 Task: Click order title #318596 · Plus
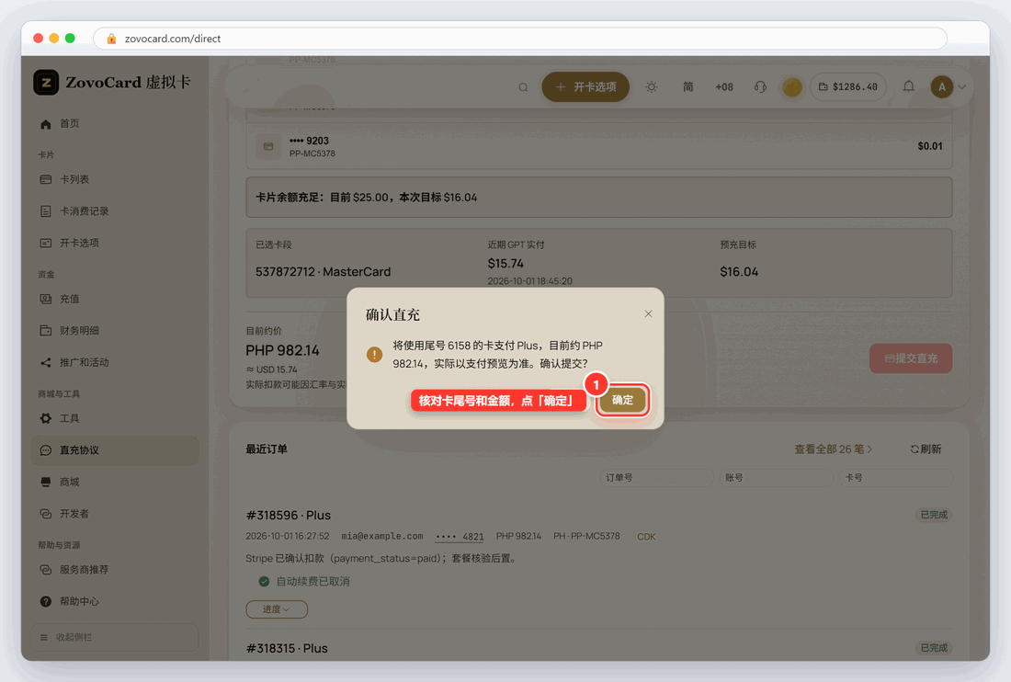(289, 515)
